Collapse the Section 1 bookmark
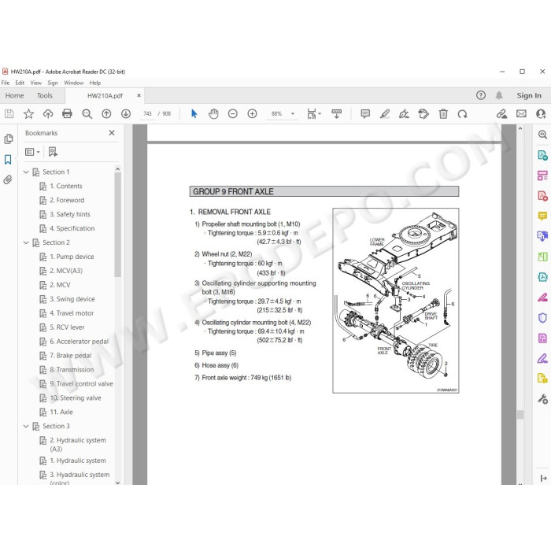Image resolution: width=551 pixels, height=551 pixels. tap(26, 172)
